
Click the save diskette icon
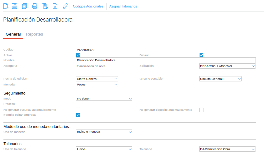point(14,6)
